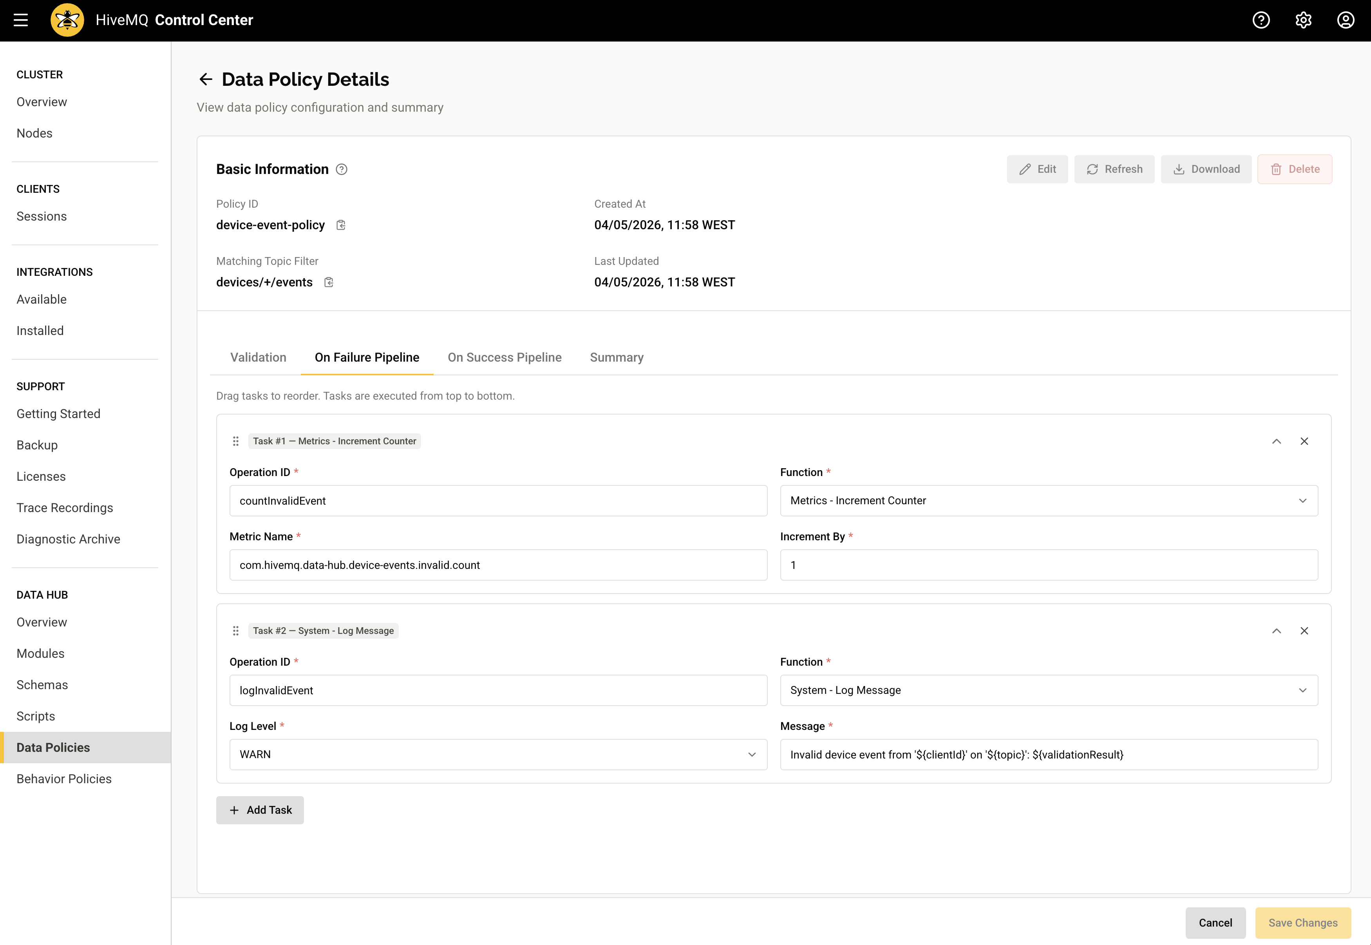Screen dimensions: 1371x945
Task: Click Save Changes button
Action: pos(1303,923)
